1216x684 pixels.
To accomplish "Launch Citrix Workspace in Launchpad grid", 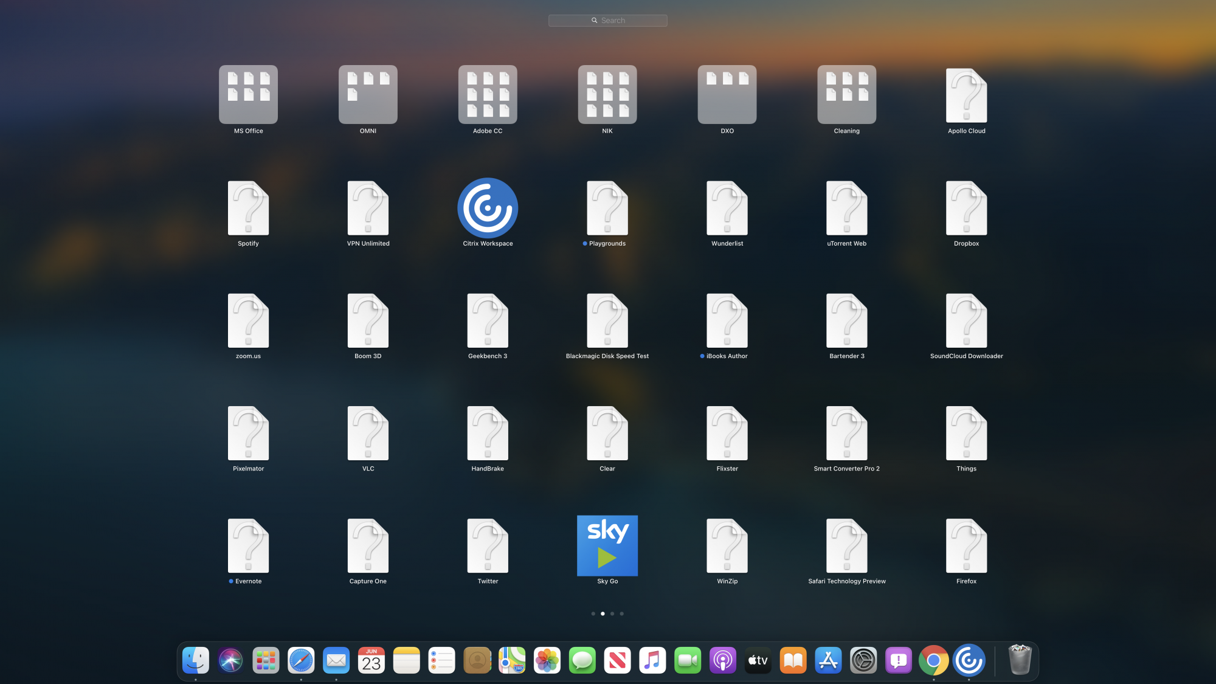I will point(488,208).
